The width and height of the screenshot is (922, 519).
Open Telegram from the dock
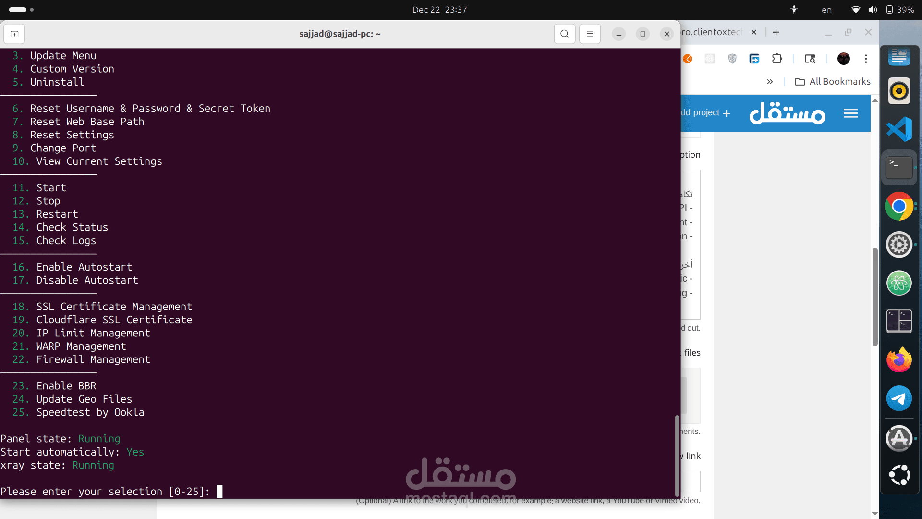pyautogui.click(x=899, y=398)
